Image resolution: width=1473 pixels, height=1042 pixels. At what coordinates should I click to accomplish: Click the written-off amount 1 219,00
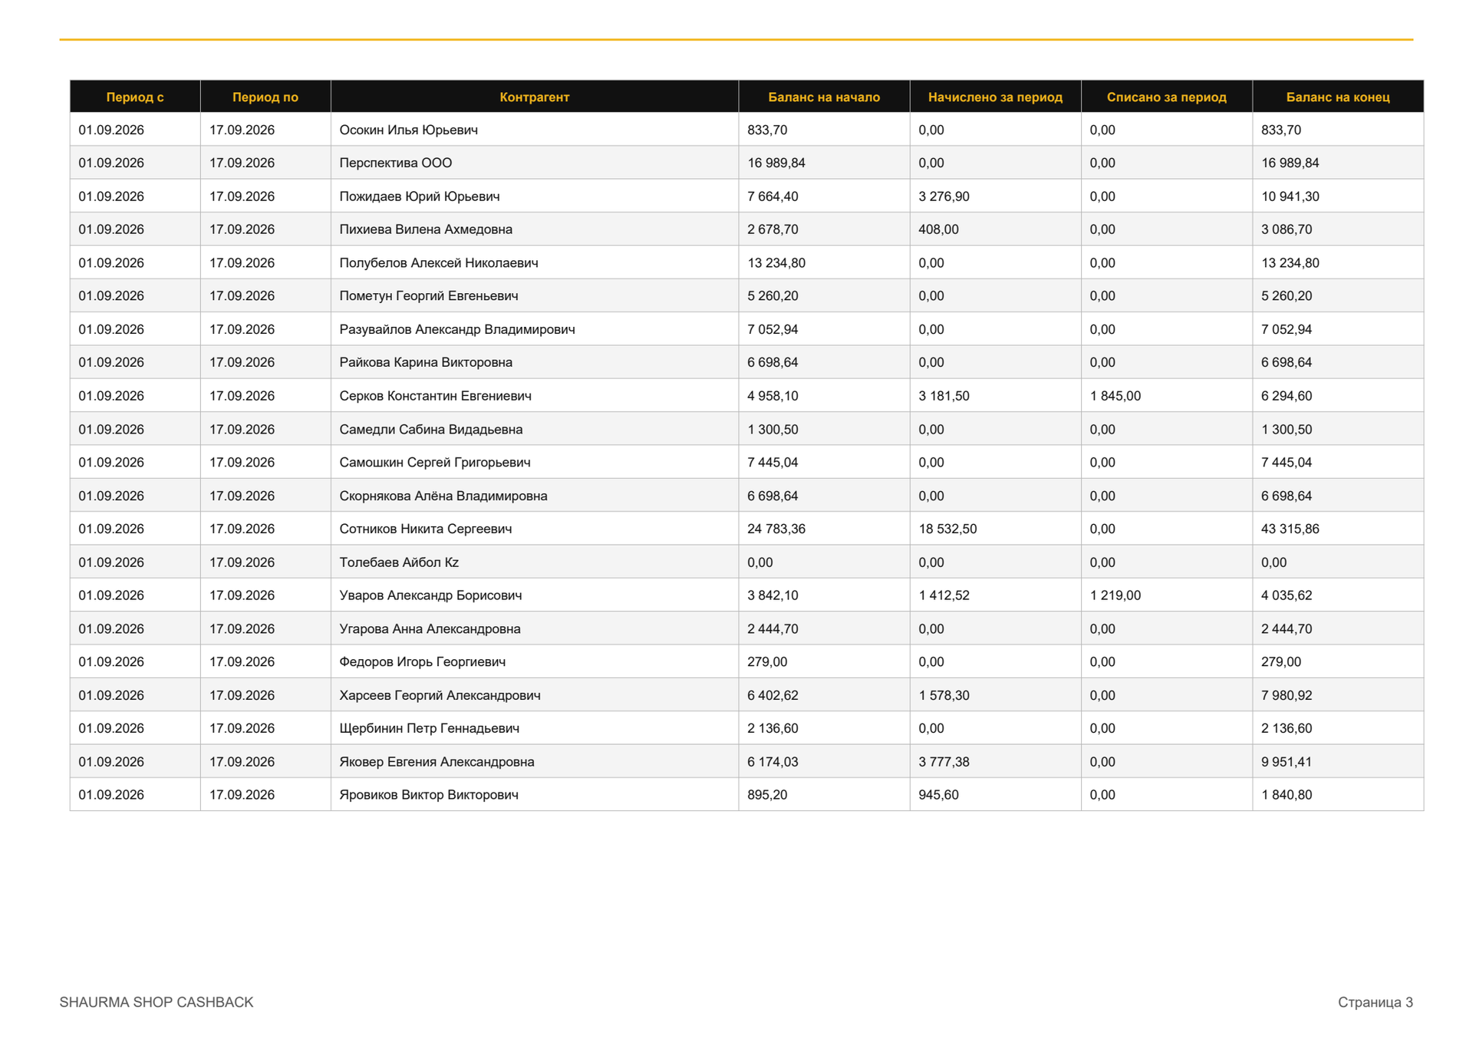coord(1115,595)
